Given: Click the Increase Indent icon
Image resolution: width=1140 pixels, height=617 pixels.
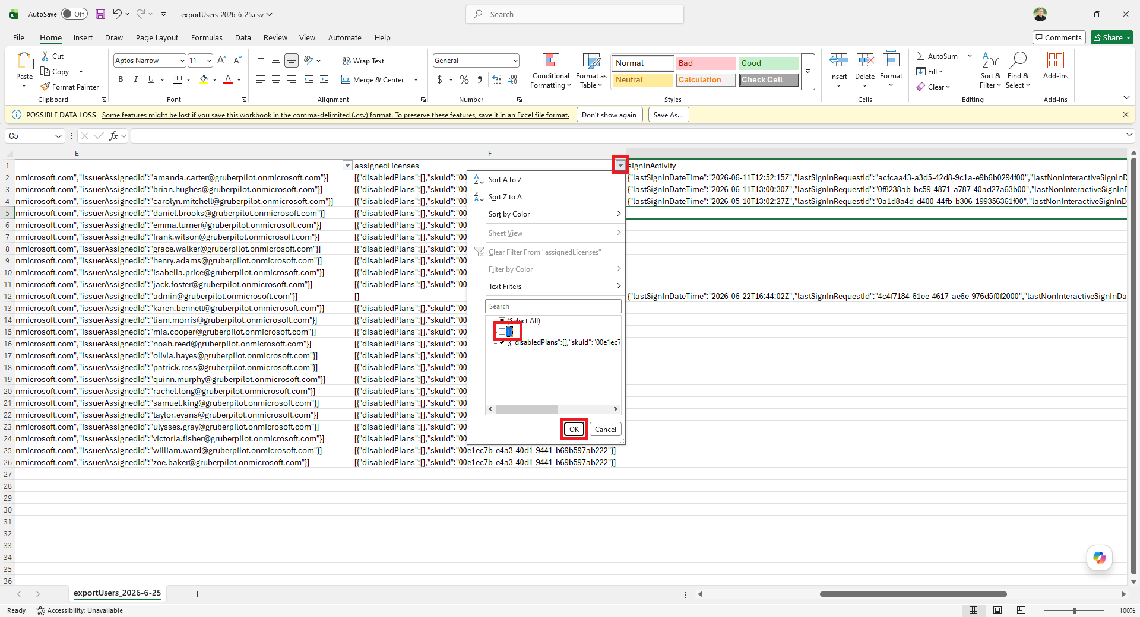Looking at the screenshot, I should [x=324, y=79].
